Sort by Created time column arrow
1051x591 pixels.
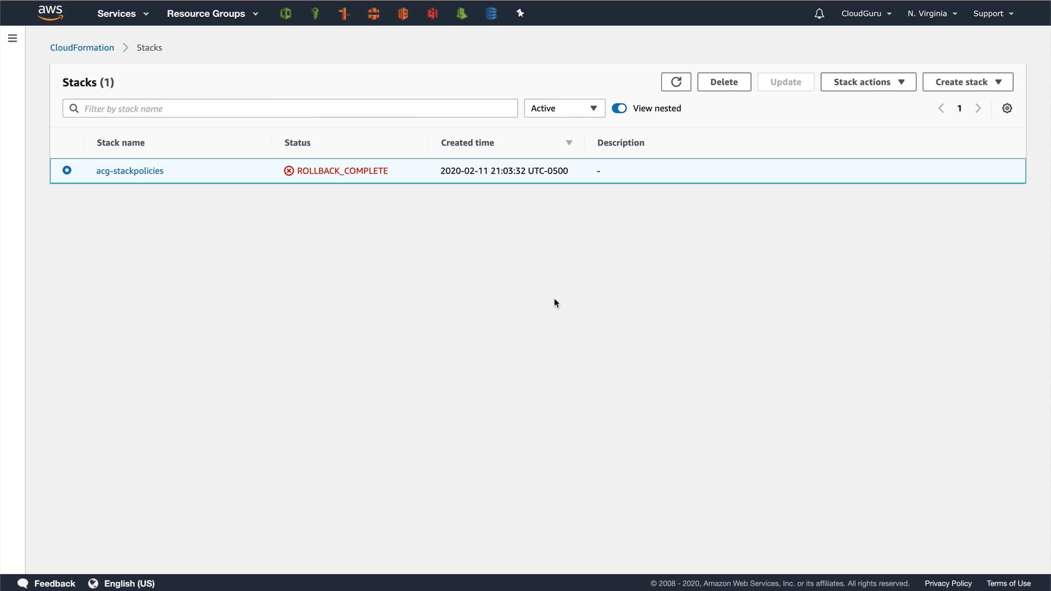point(569,143)
